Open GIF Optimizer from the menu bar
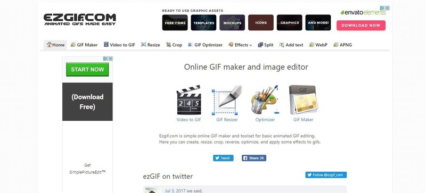Viewport: 426px width, 193px height. (205, 45)
